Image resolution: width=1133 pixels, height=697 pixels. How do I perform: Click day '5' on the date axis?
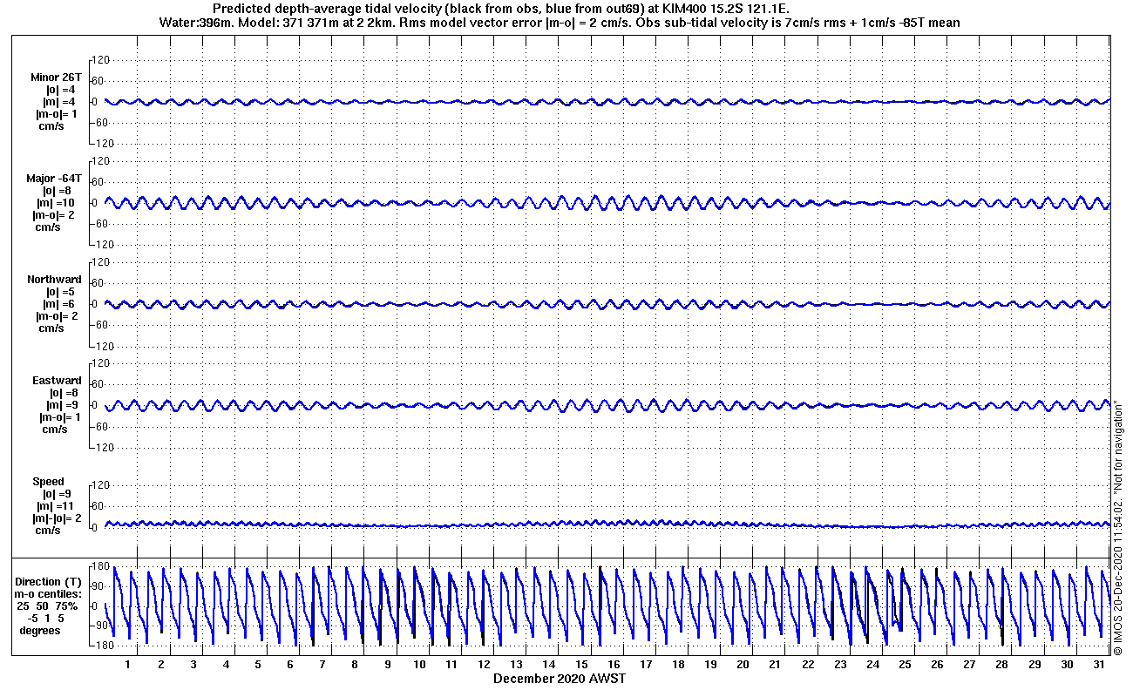pyautogui.click(x=258, y=665)
